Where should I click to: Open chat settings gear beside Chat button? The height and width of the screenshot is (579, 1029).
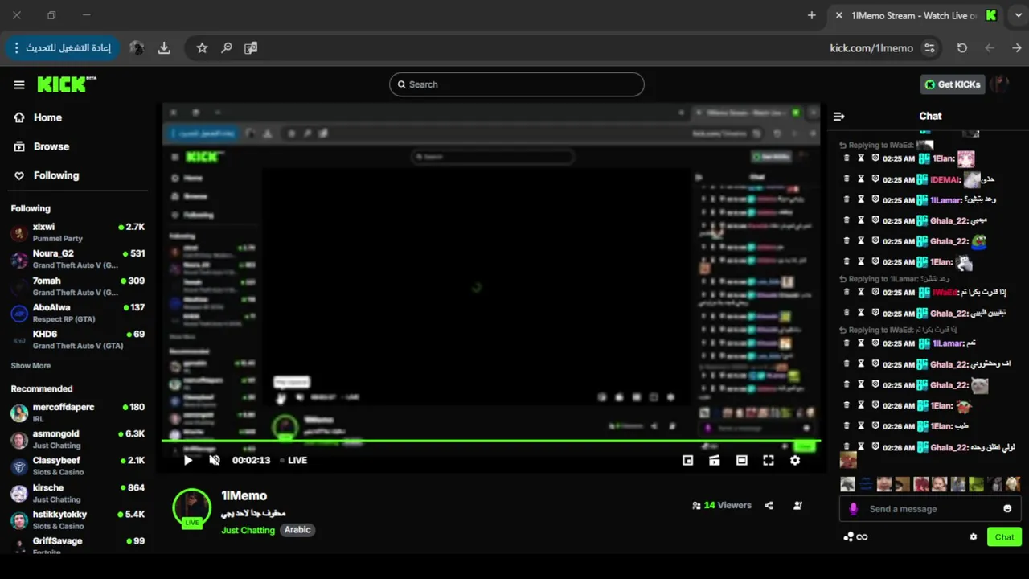[974, 537]
